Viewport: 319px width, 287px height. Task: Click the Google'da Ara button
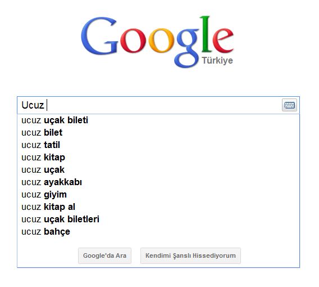point(104,255)
